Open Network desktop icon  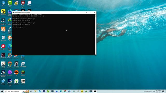(x=3, y=82)
